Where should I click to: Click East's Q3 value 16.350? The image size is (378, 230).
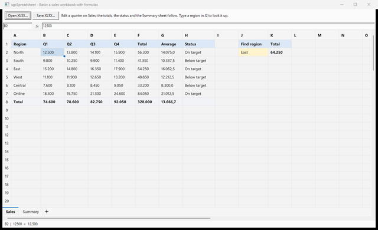pos(100,69)
